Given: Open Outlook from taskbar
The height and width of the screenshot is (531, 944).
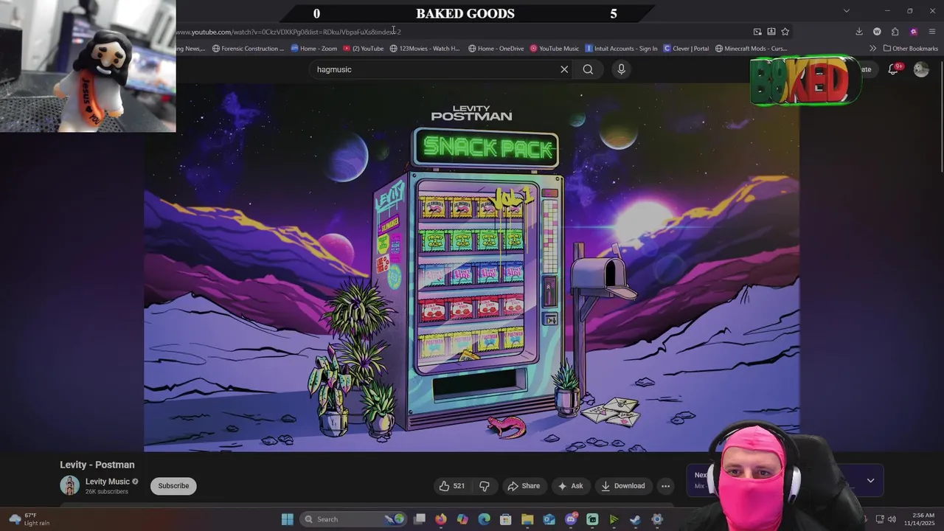Looking at the screenshot, I should coord(549,519).
